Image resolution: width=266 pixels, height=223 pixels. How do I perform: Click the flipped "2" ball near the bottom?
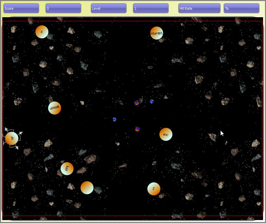click(153, 188)
